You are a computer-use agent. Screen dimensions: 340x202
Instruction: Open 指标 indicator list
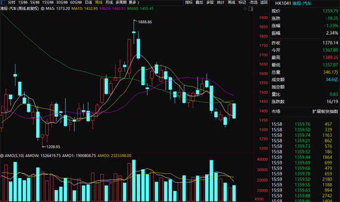click(x=189, y=2)
